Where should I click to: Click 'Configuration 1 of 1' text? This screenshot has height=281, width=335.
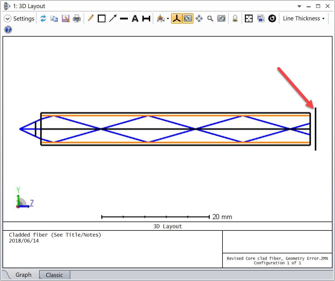tap(277, 263)
